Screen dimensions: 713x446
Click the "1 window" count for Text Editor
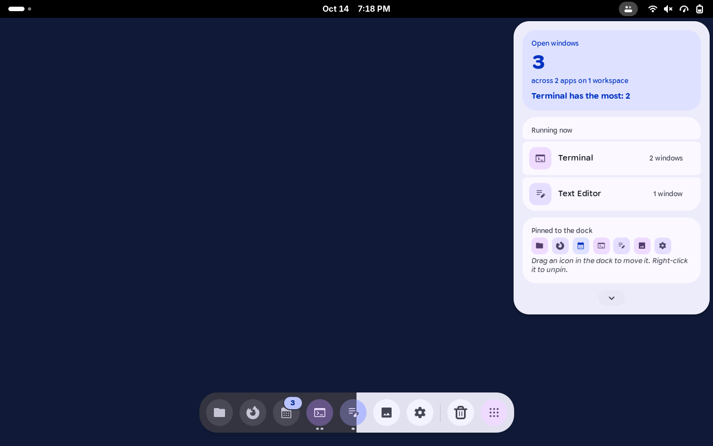(668, 194)
